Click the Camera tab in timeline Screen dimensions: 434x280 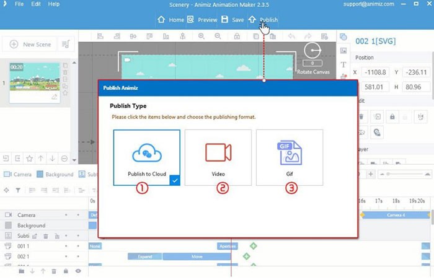(17, 175)
